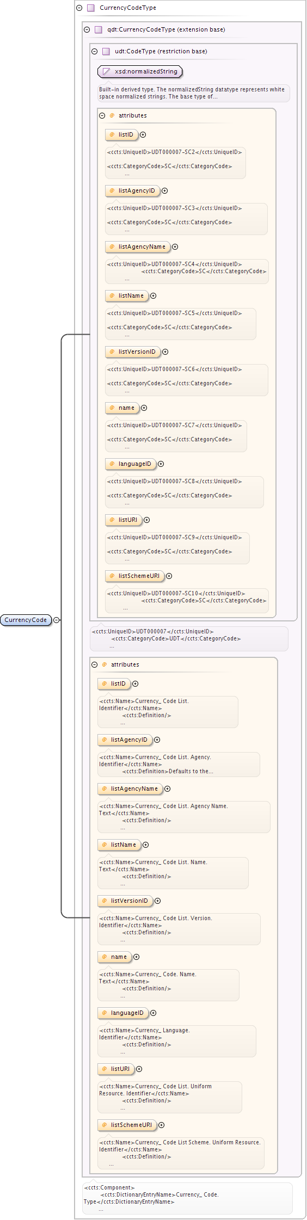Click the CurrencyCodeType purple type icon
The width and height of the screenshot is (307, 1220).
(x=91, y=8)
